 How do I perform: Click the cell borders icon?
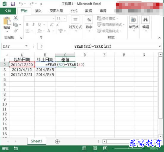click(x=28, y=31)
